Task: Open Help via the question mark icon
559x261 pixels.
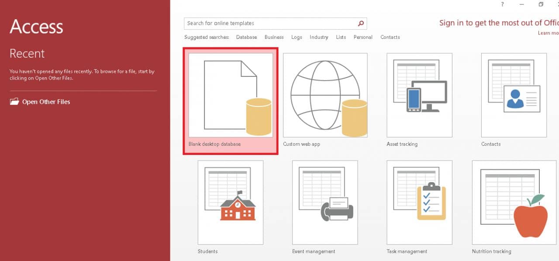Action: pyautogui.click(x=502, y=4)
